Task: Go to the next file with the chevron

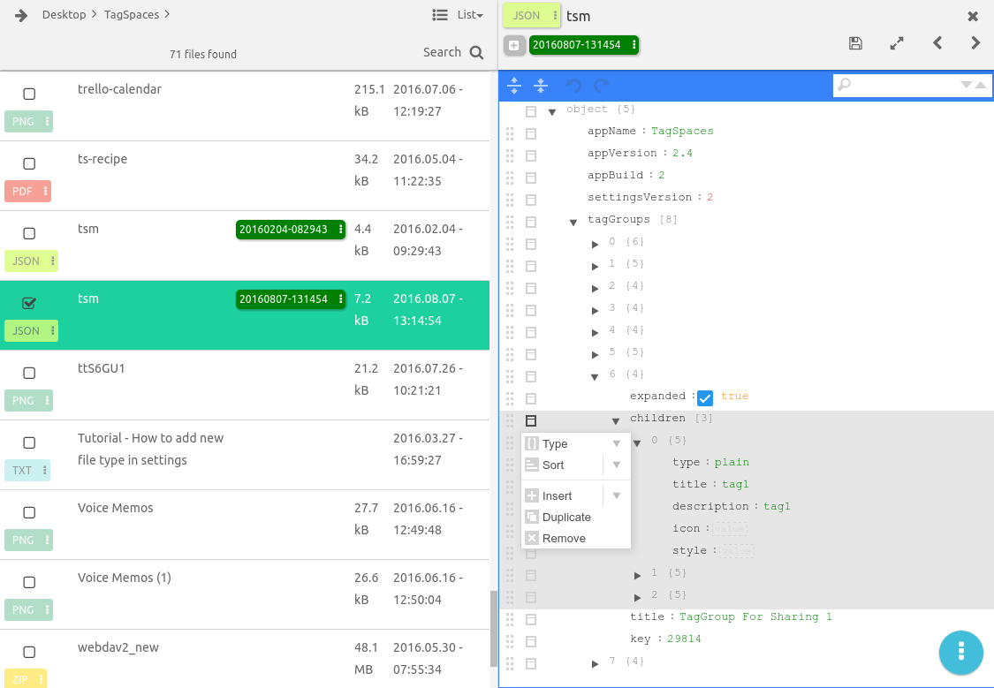Action: [975, 42]
